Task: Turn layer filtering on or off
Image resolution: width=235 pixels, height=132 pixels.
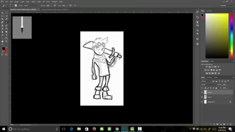Action: (x=228, y=81)
